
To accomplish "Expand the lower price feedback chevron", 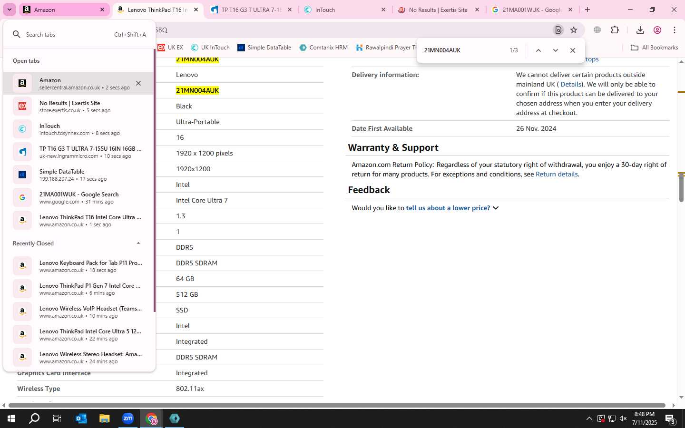I will coord(496,208).
